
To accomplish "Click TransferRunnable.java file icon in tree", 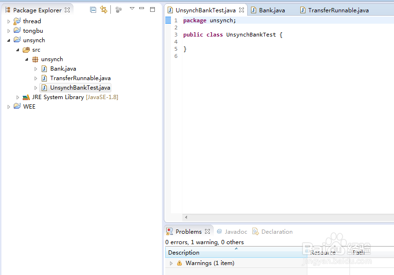I will [x=44, y=78].
